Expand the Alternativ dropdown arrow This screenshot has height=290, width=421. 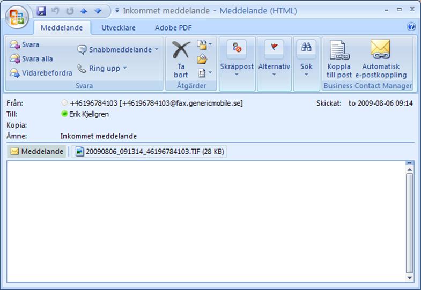(x=274, y=75)
